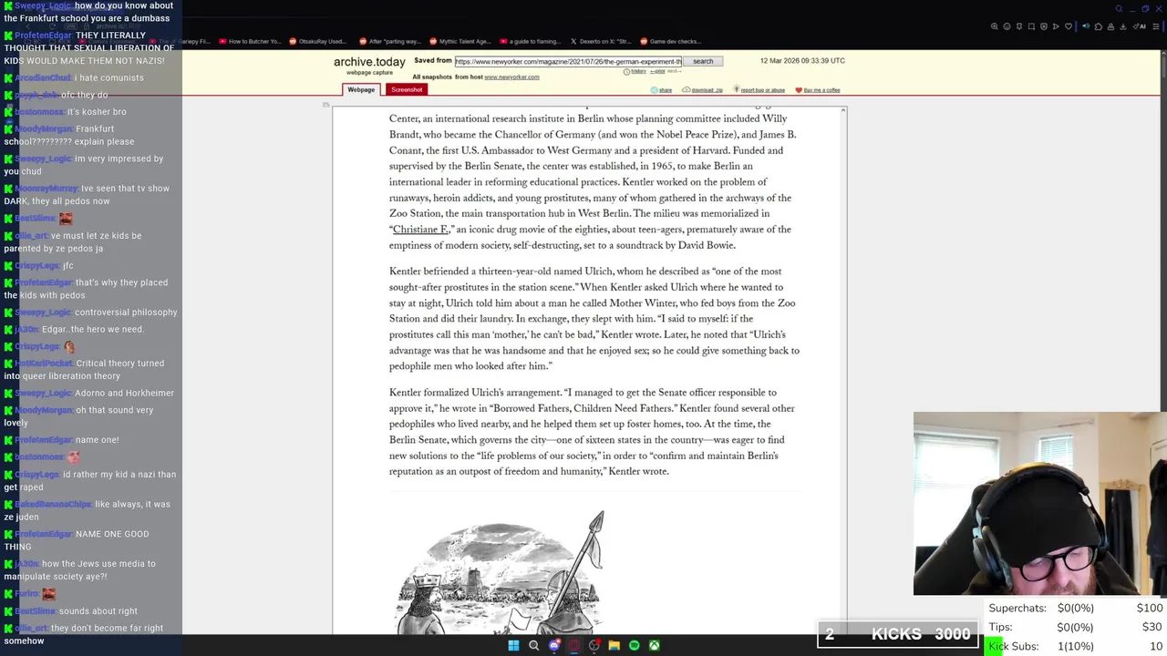This screenshot has height=656, width=1167.
Task: Open taskbar Search magnifier
Action: click(x=533, y=646)
